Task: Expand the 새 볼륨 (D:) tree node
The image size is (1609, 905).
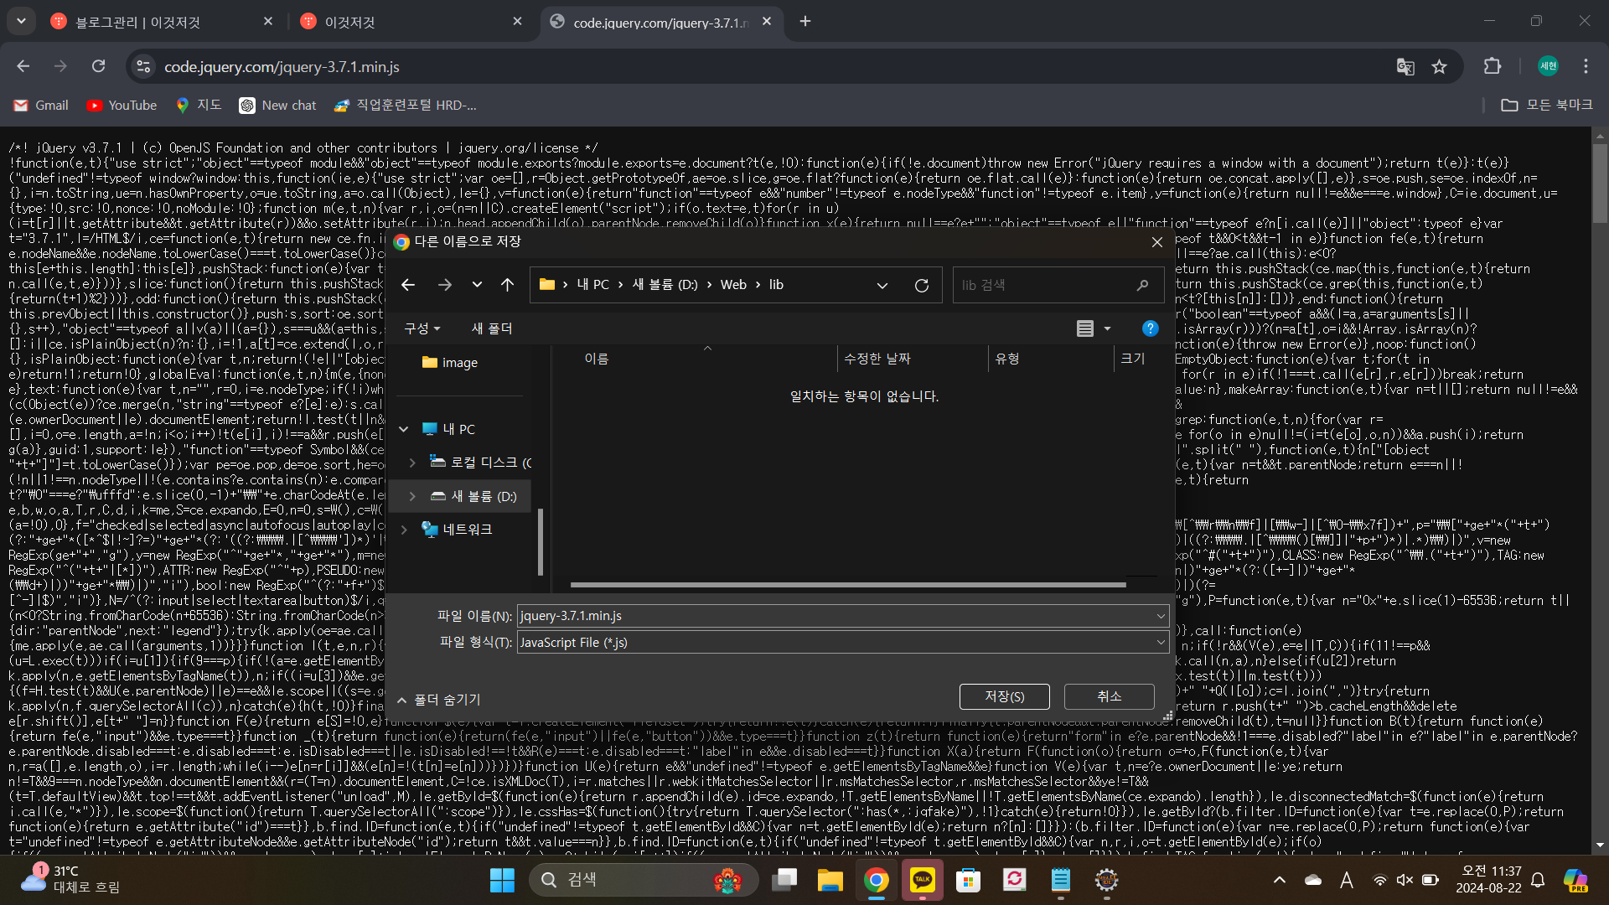Action: point(411,496)
